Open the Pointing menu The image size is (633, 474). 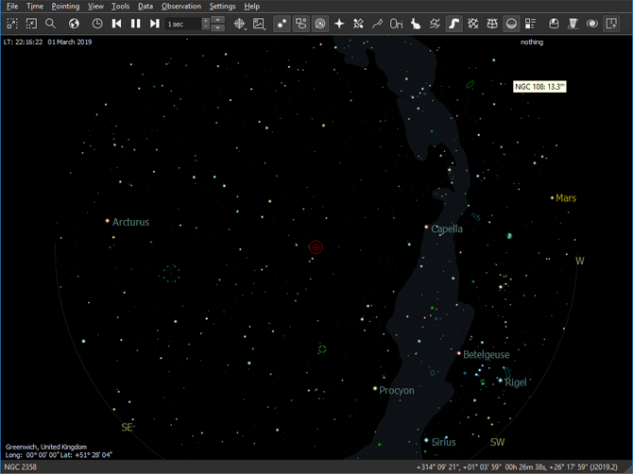click(x=65, y=7)
